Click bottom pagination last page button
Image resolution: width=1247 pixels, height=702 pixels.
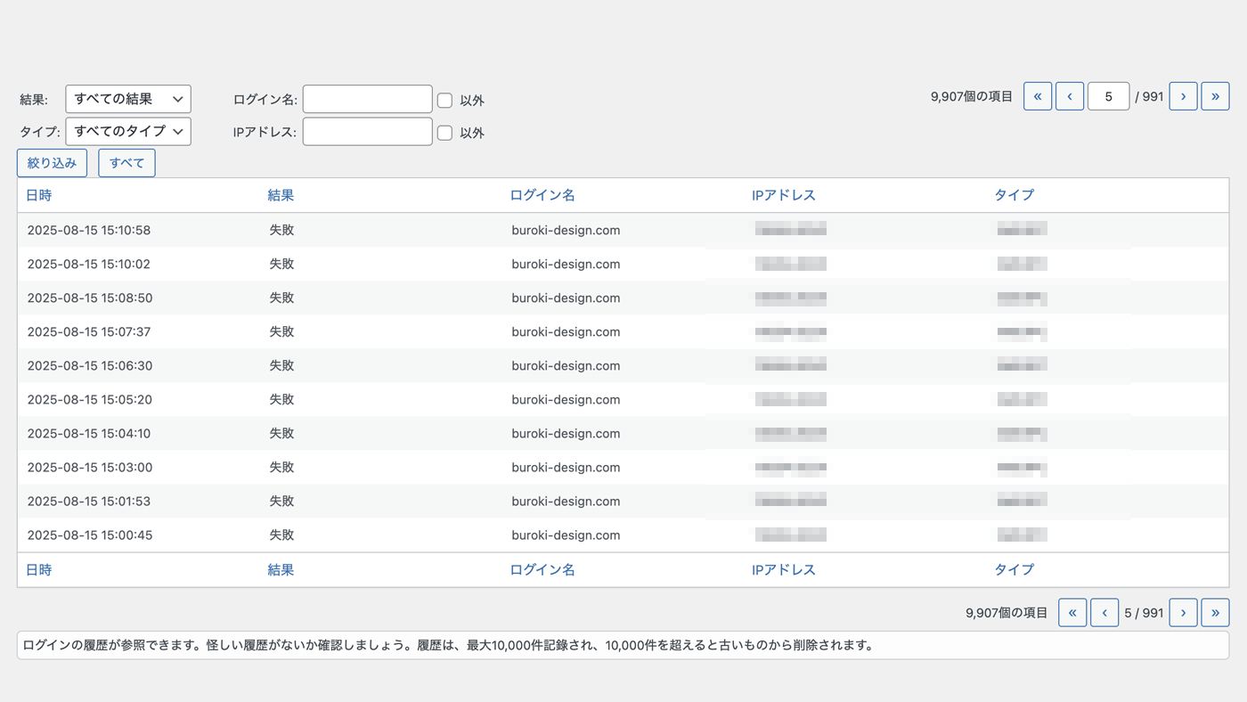(1215, 613)
